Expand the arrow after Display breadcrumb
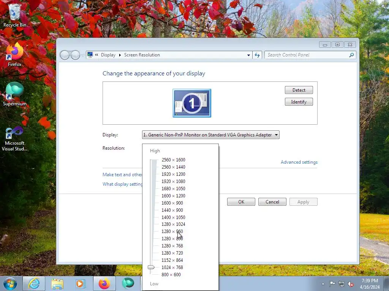This screenshot has height=291, width=389. pos(120,55)
